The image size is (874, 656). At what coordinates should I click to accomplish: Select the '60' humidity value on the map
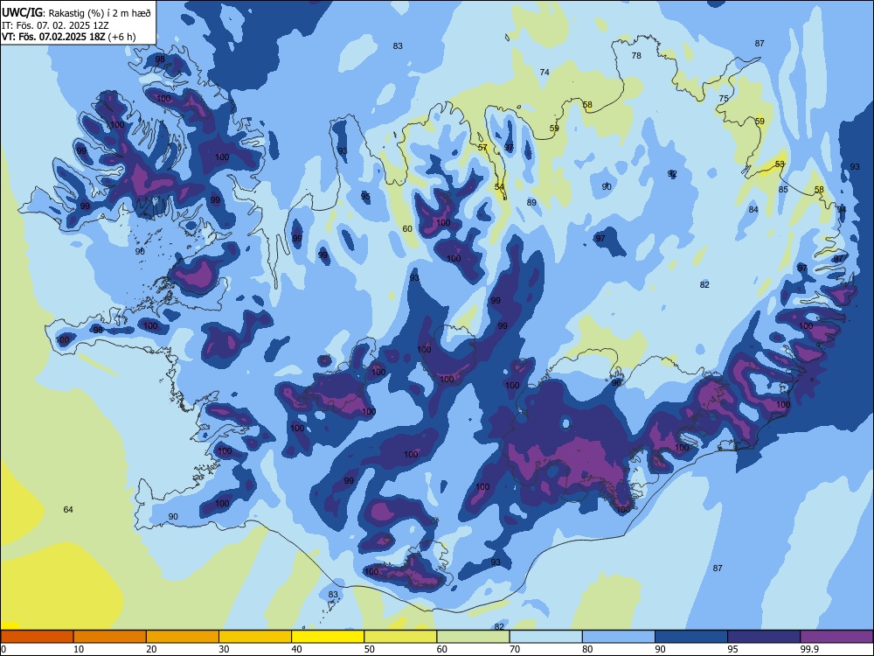(x=407, y=228)
